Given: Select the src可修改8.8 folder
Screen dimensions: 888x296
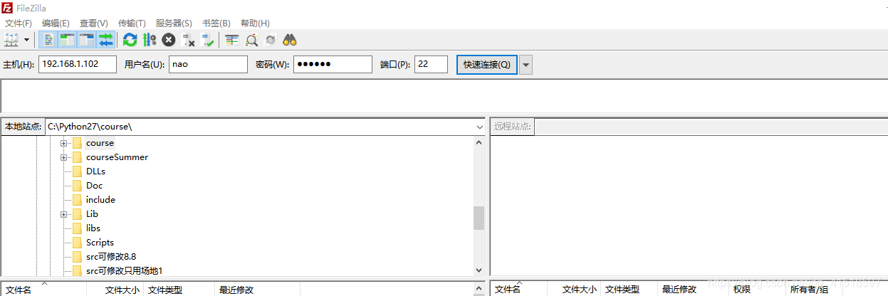Looking at the screenshot, I should [111, 257].
